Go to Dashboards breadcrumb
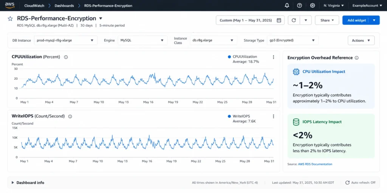Image resolution: width=387 pixels, height=193 pixels. click(64, 5)
